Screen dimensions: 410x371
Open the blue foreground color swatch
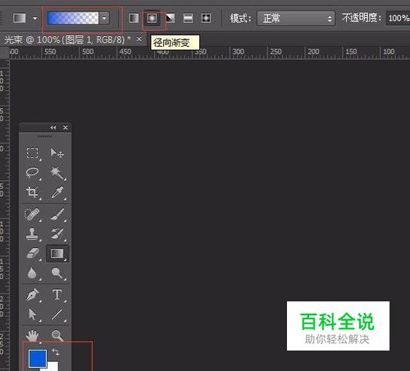(x=38, y=359)
